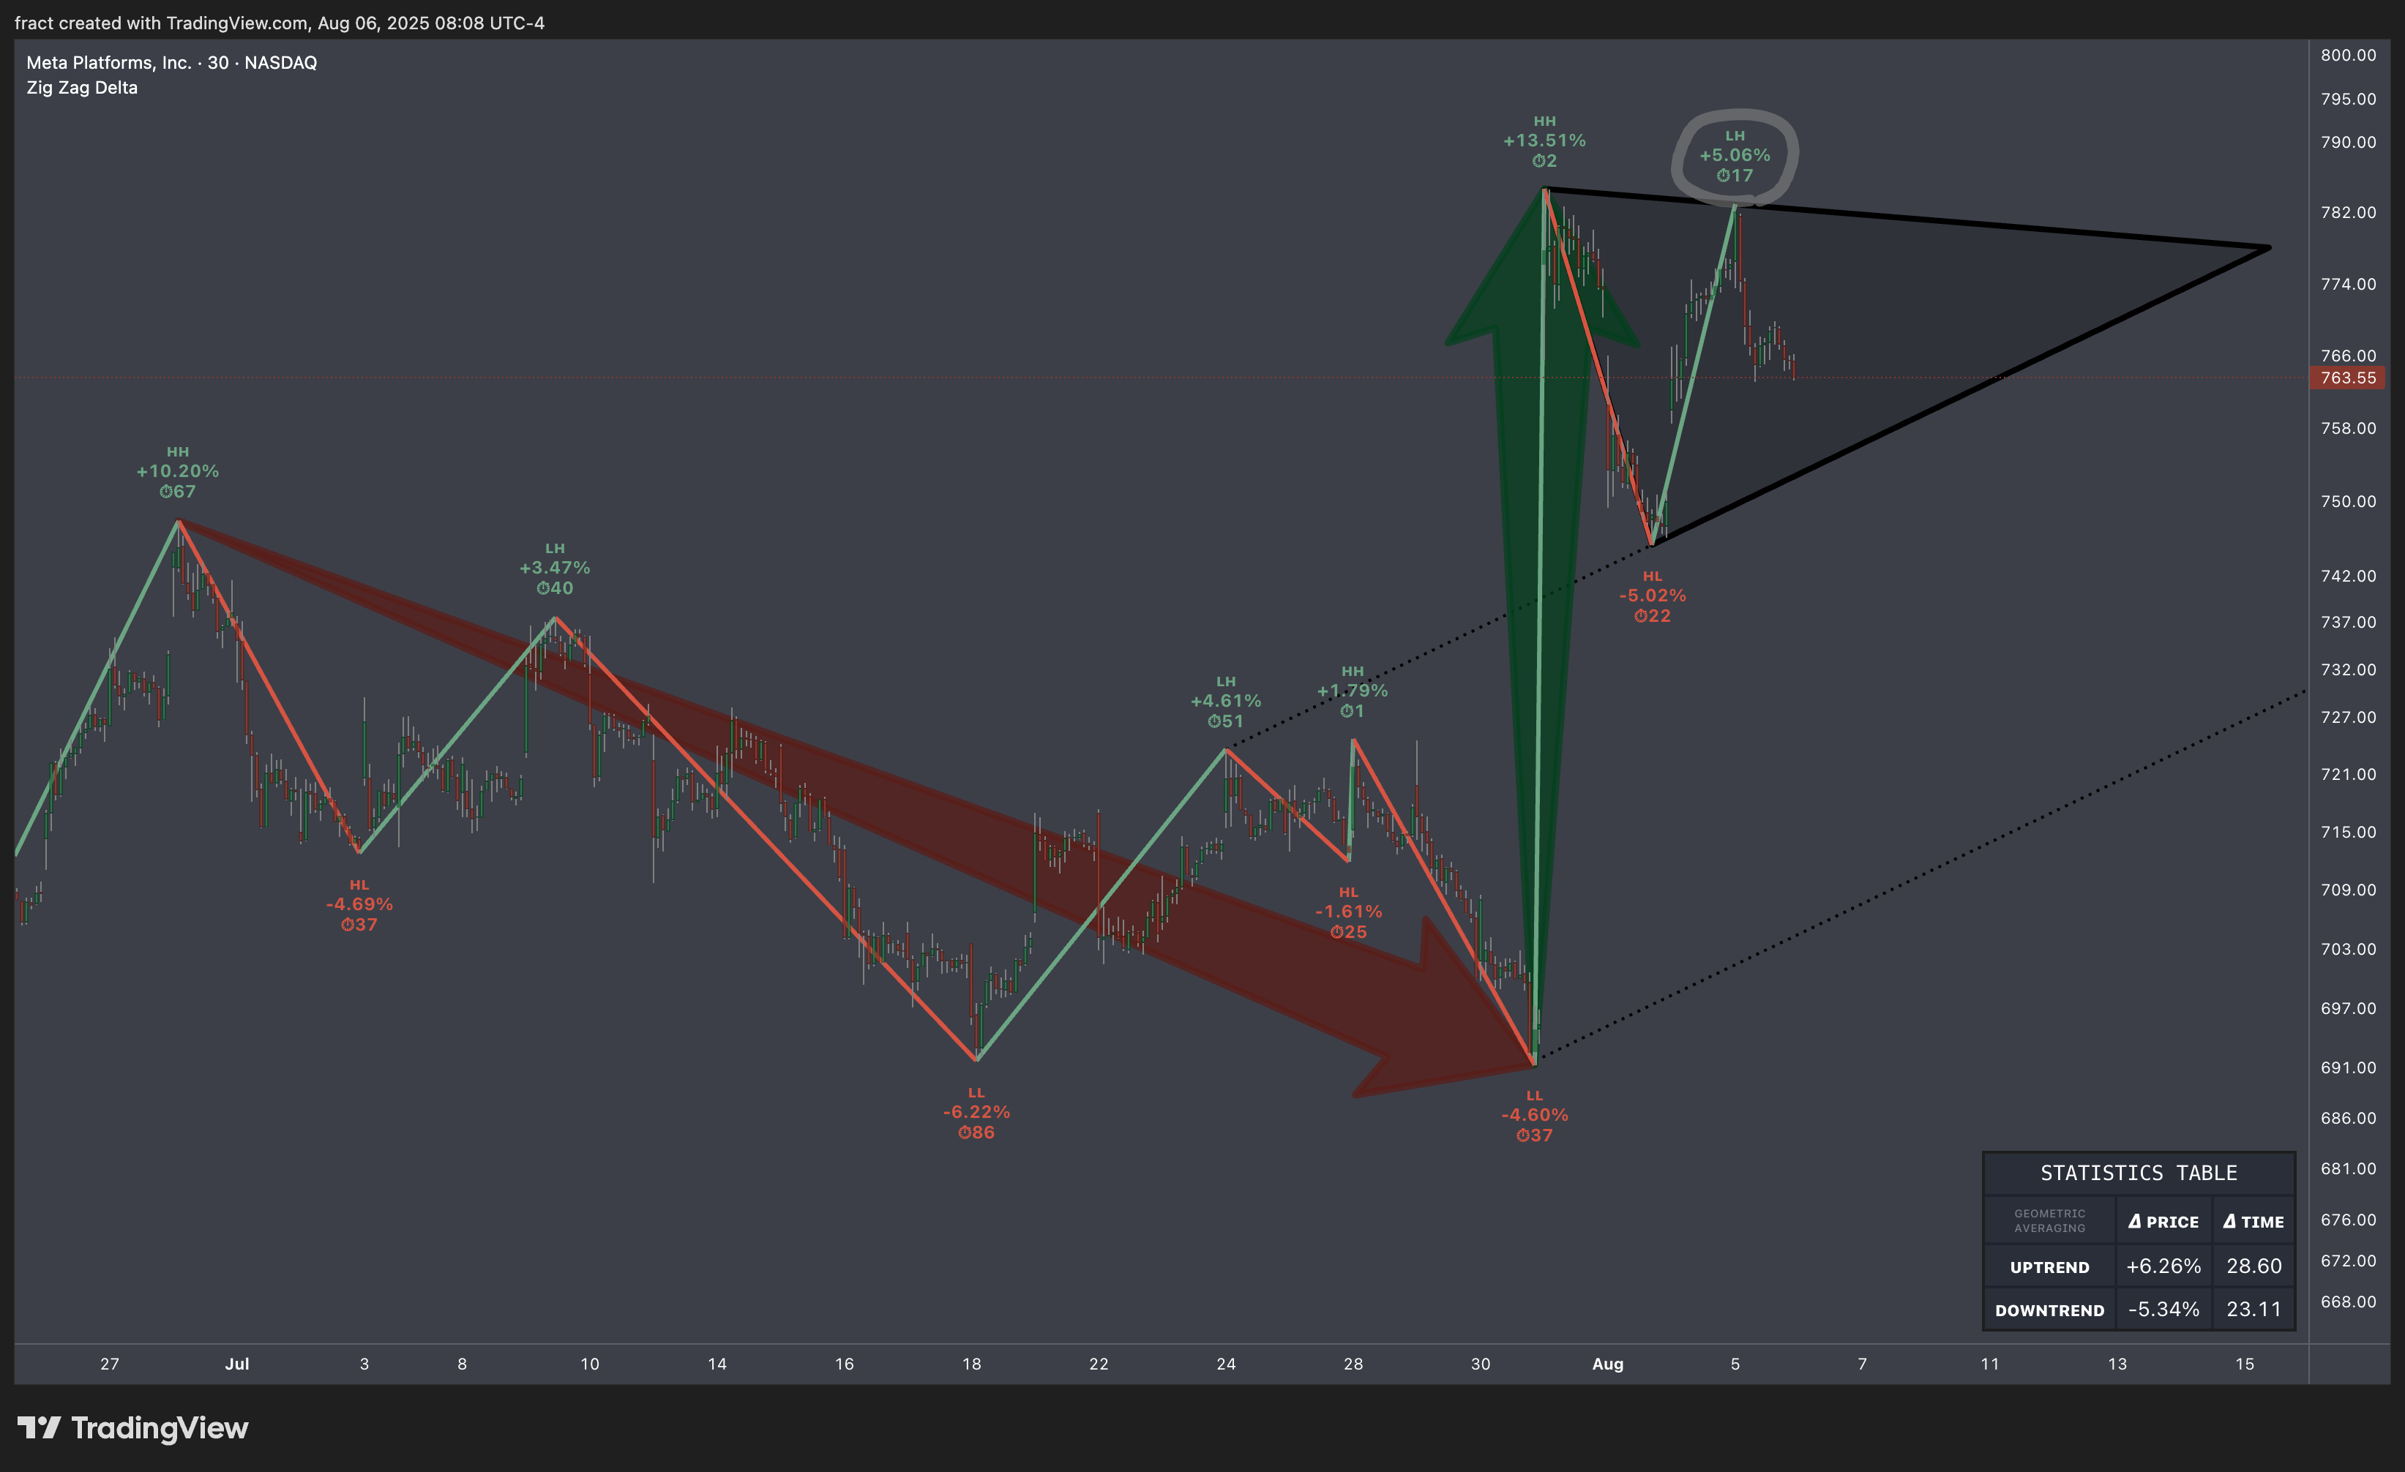Click the HH +13.51% swing label
The width and height of the screenshot is (2405, 1472).
(1544, 141)
